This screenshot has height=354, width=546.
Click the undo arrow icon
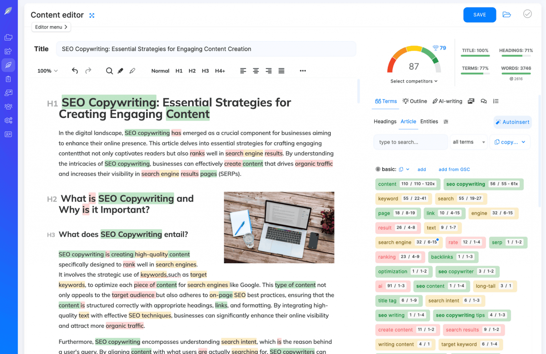coord(75,70)
